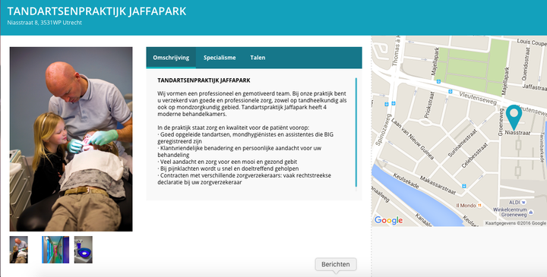The height and width of the screenshot is (277, 547).
Task: Click the address Niasstraat 8, 3531WP Utrecht
Action: [x=45, y=23]
